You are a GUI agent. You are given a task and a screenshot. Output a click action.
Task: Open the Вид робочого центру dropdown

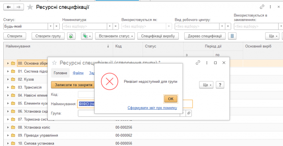(222, 26)
